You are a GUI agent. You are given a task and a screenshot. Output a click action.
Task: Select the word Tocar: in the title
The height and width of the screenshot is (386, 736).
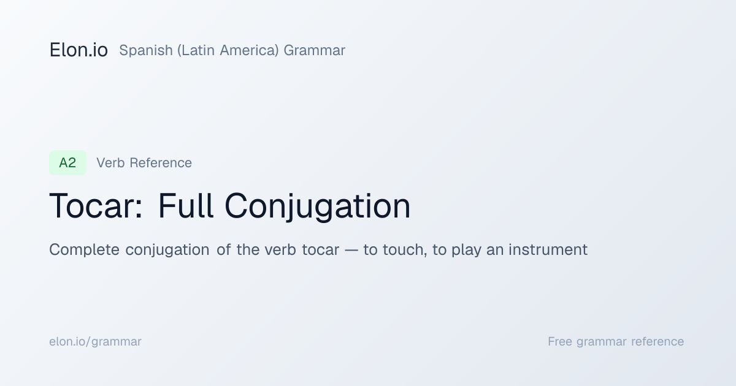(96, 206)
